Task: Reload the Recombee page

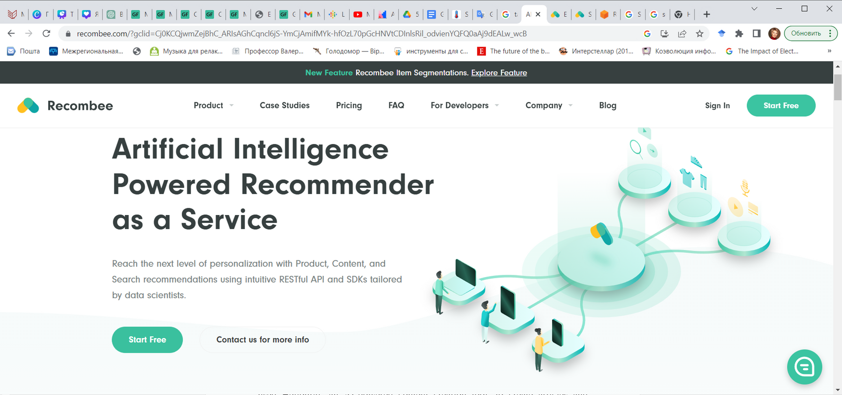Action: tap(46, 34)
